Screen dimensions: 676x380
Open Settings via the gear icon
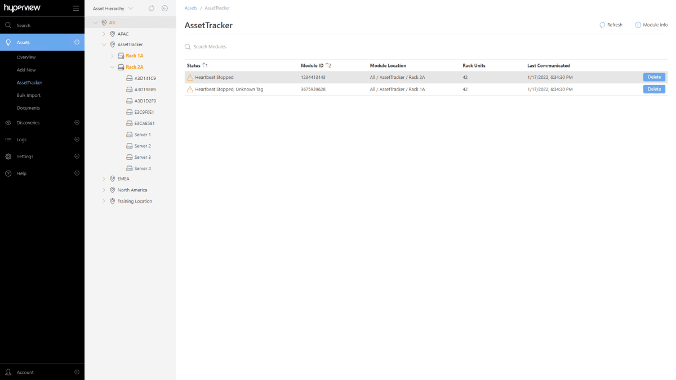click(x=8, y=157)
